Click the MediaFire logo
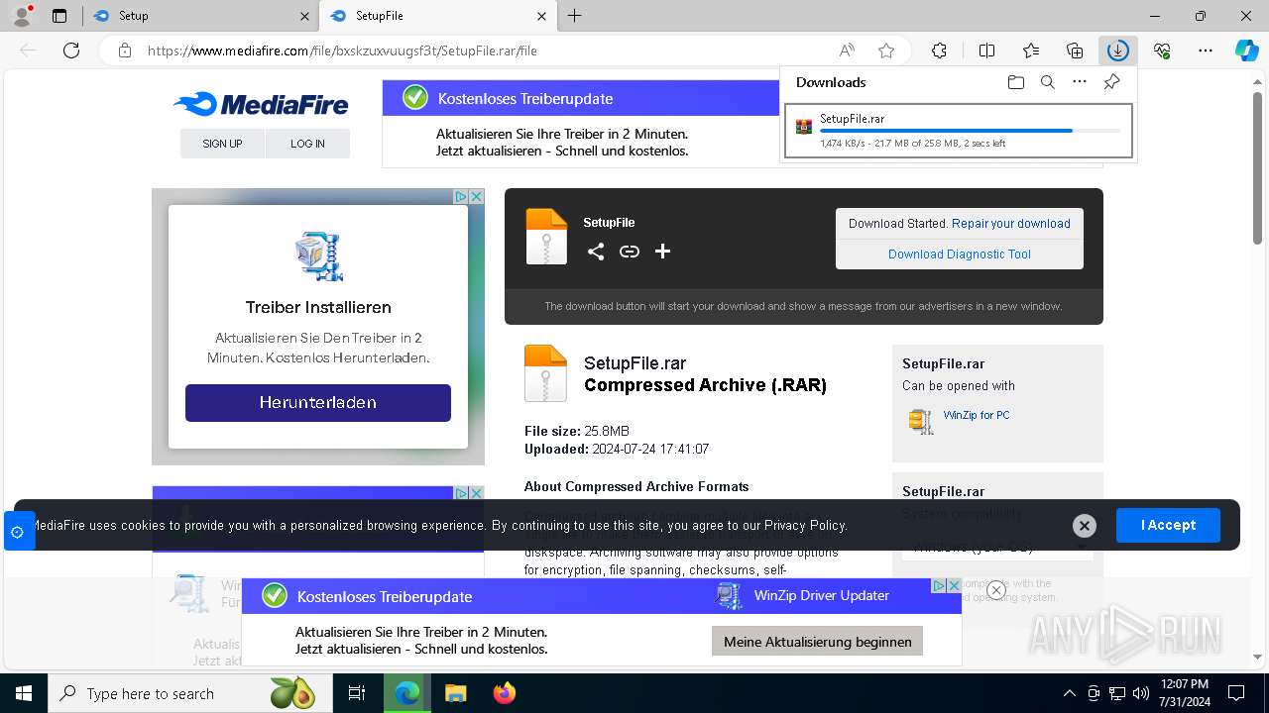 point(261,104)
